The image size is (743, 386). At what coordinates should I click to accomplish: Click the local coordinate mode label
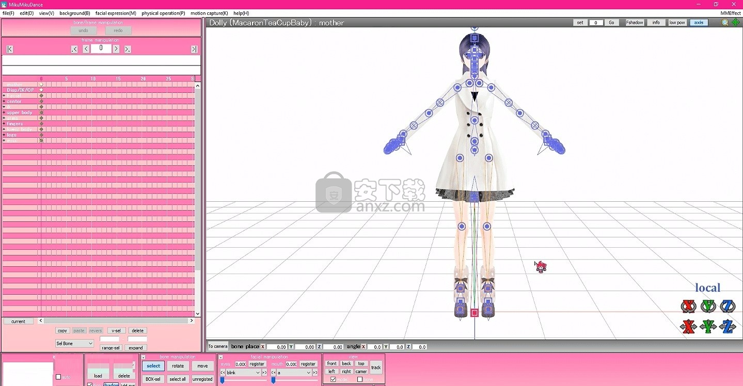[x=707, y=288]
